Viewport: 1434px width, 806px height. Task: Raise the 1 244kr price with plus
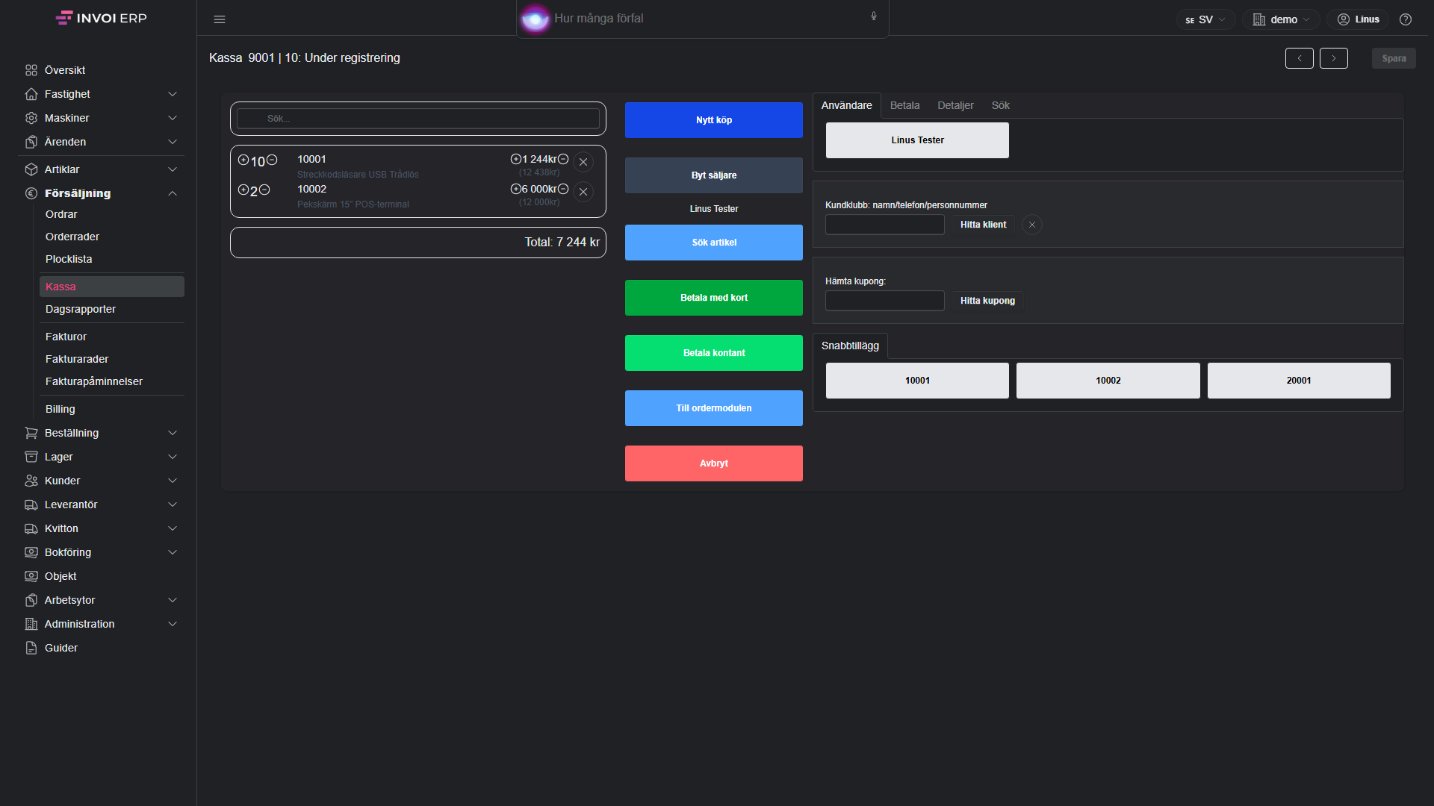coord(515,159)
